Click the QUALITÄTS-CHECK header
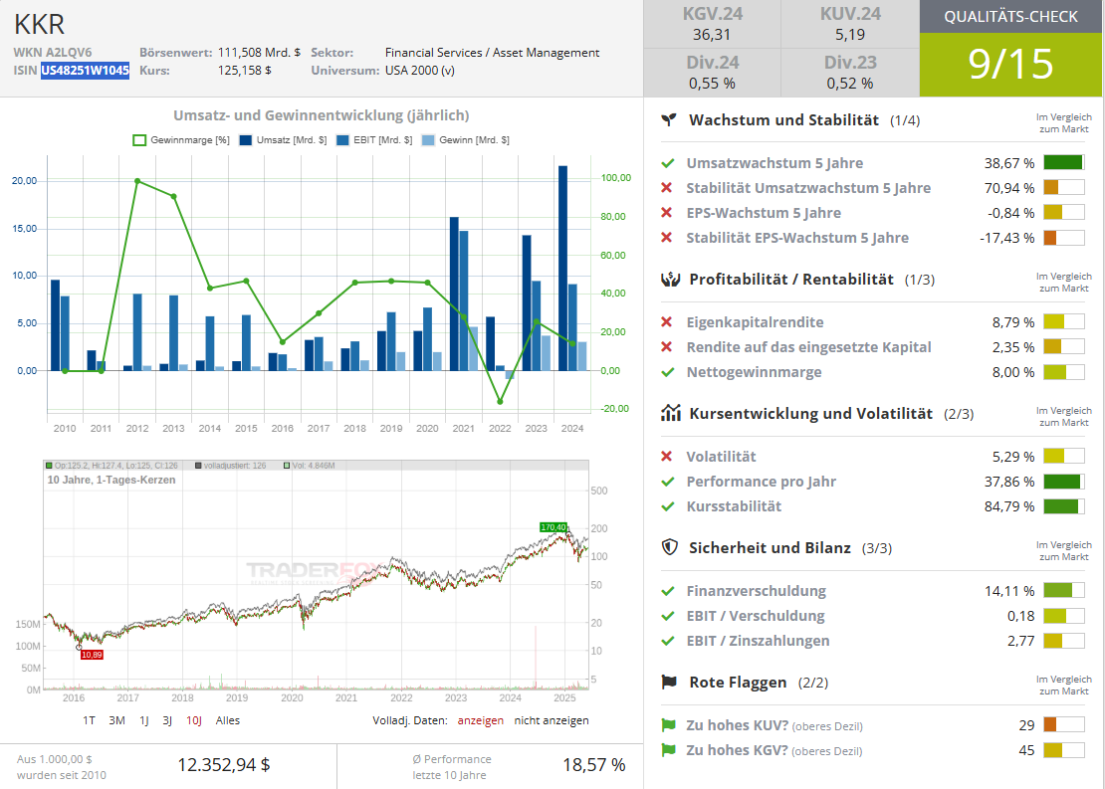1105x789 pixels. pos(1011,17)
